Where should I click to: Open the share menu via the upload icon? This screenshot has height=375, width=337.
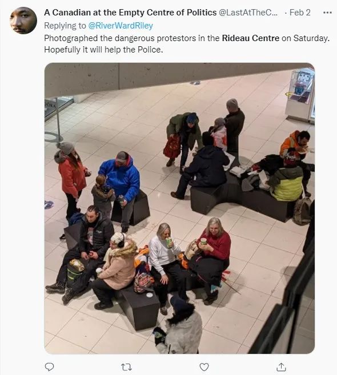click(x=281, y=367)
